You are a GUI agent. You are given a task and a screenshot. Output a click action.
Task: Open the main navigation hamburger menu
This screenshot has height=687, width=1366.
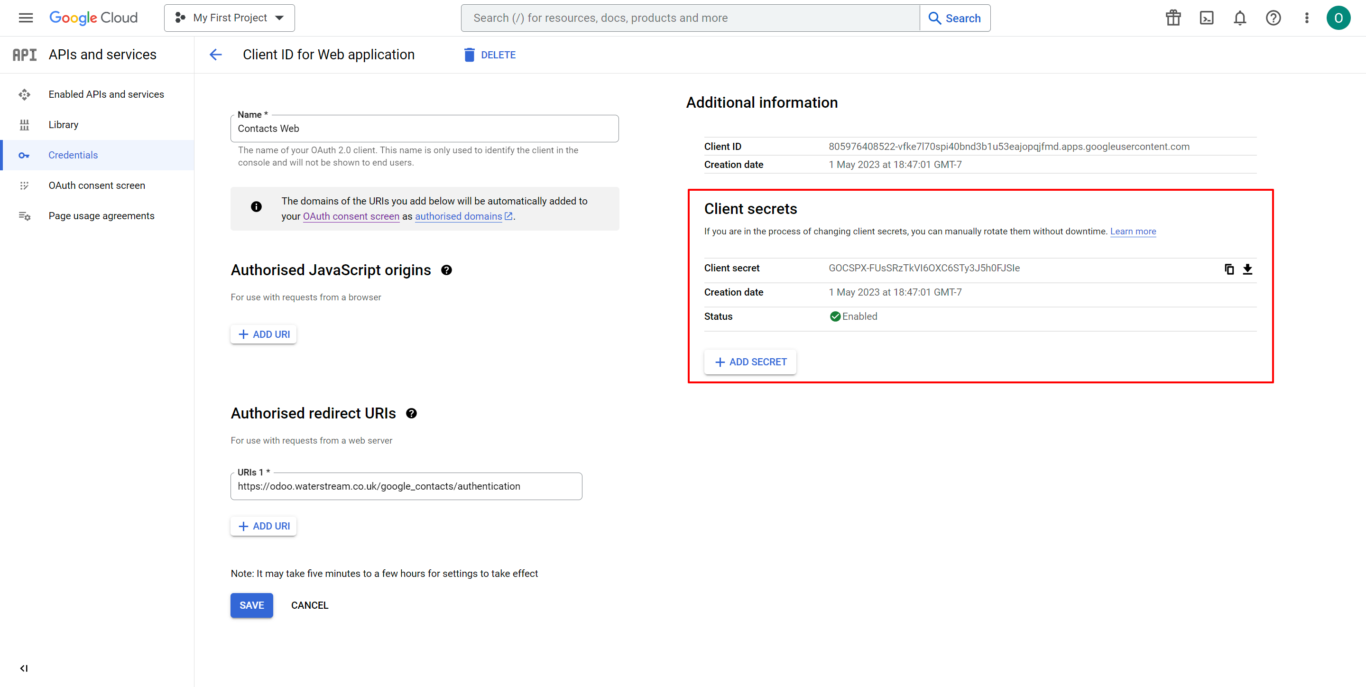26,18
